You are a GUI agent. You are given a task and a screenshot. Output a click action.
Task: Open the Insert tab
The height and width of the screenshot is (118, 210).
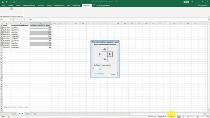(x=18, y=5)
